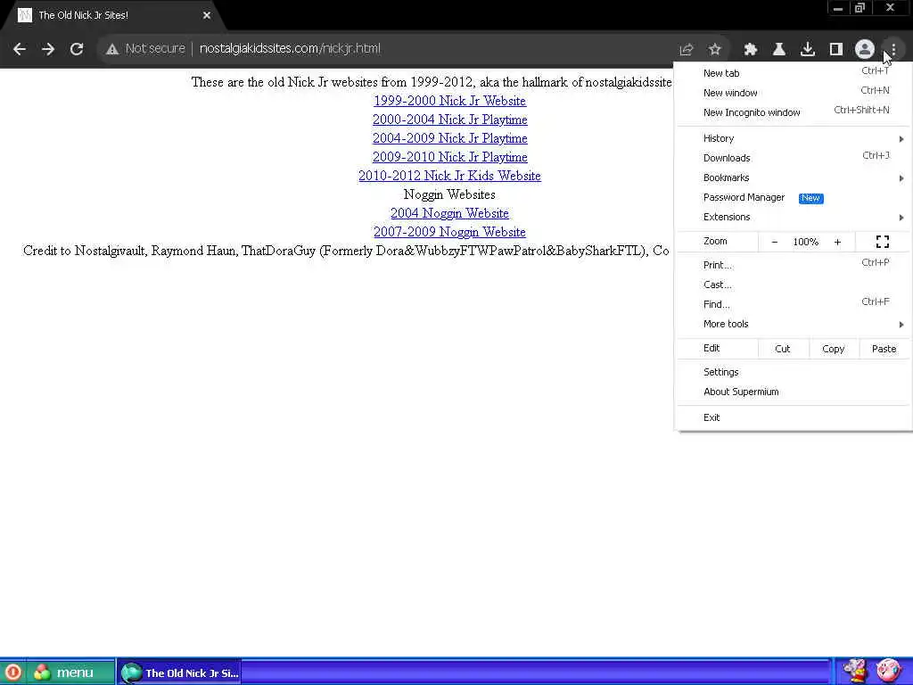913x685 pixels.
Task: Go back with the browser back arrow
Action: tap(20, 49)
